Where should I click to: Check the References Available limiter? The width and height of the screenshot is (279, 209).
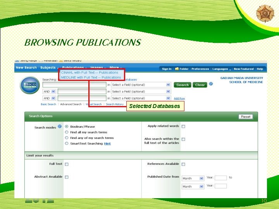[x=183, y=164]
